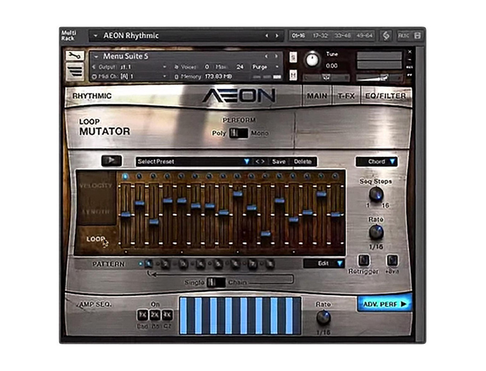
Task: Click the Amp Seq 2X button
Action: [154, 315]
